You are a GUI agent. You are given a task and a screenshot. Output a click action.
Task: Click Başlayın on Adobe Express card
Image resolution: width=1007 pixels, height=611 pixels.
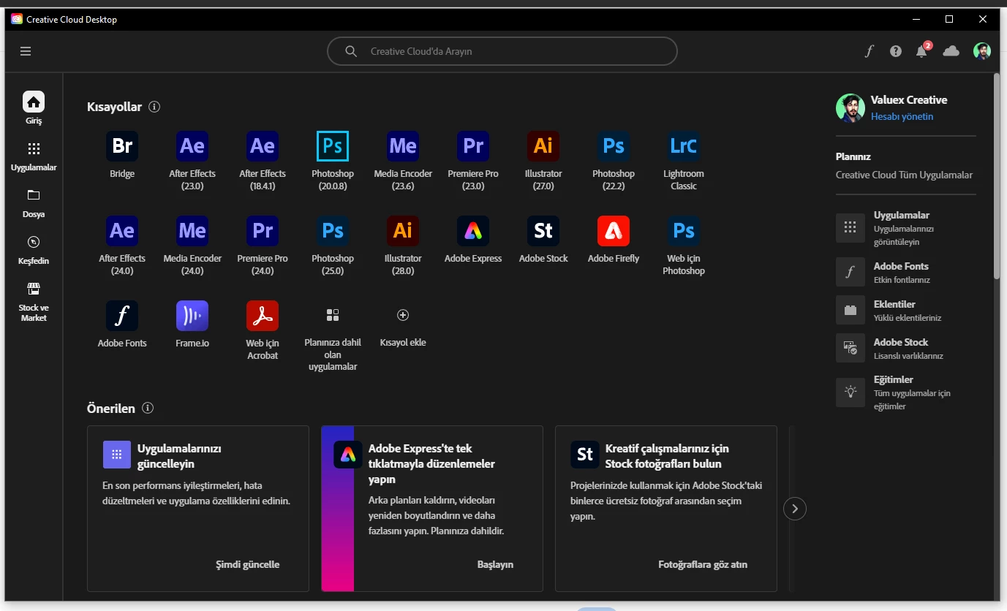point(495,564)
